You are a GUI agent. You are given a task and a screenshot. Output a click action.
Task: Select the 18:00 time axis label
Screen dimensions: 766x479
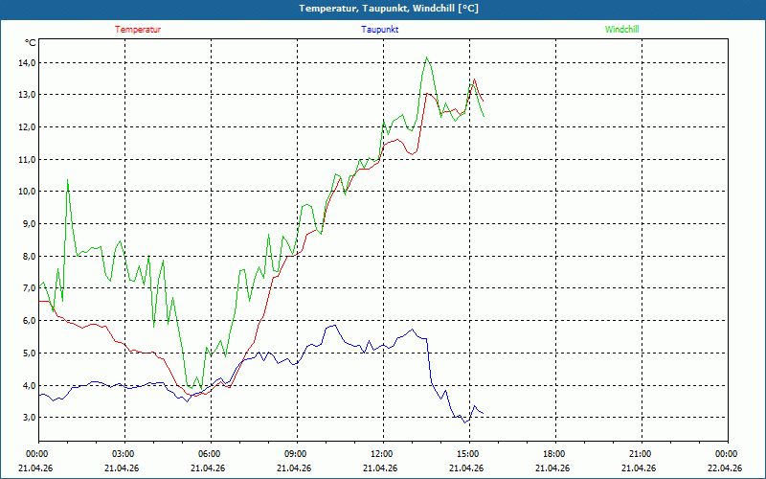click(x=554, y=454)
